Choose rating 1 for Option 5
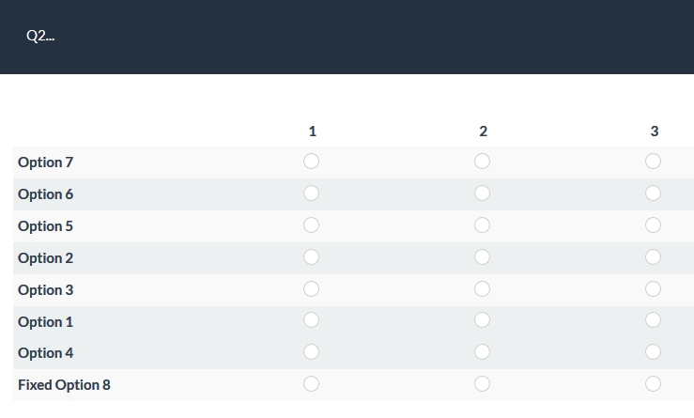This screenshot has height=418, width=694. 312,225
